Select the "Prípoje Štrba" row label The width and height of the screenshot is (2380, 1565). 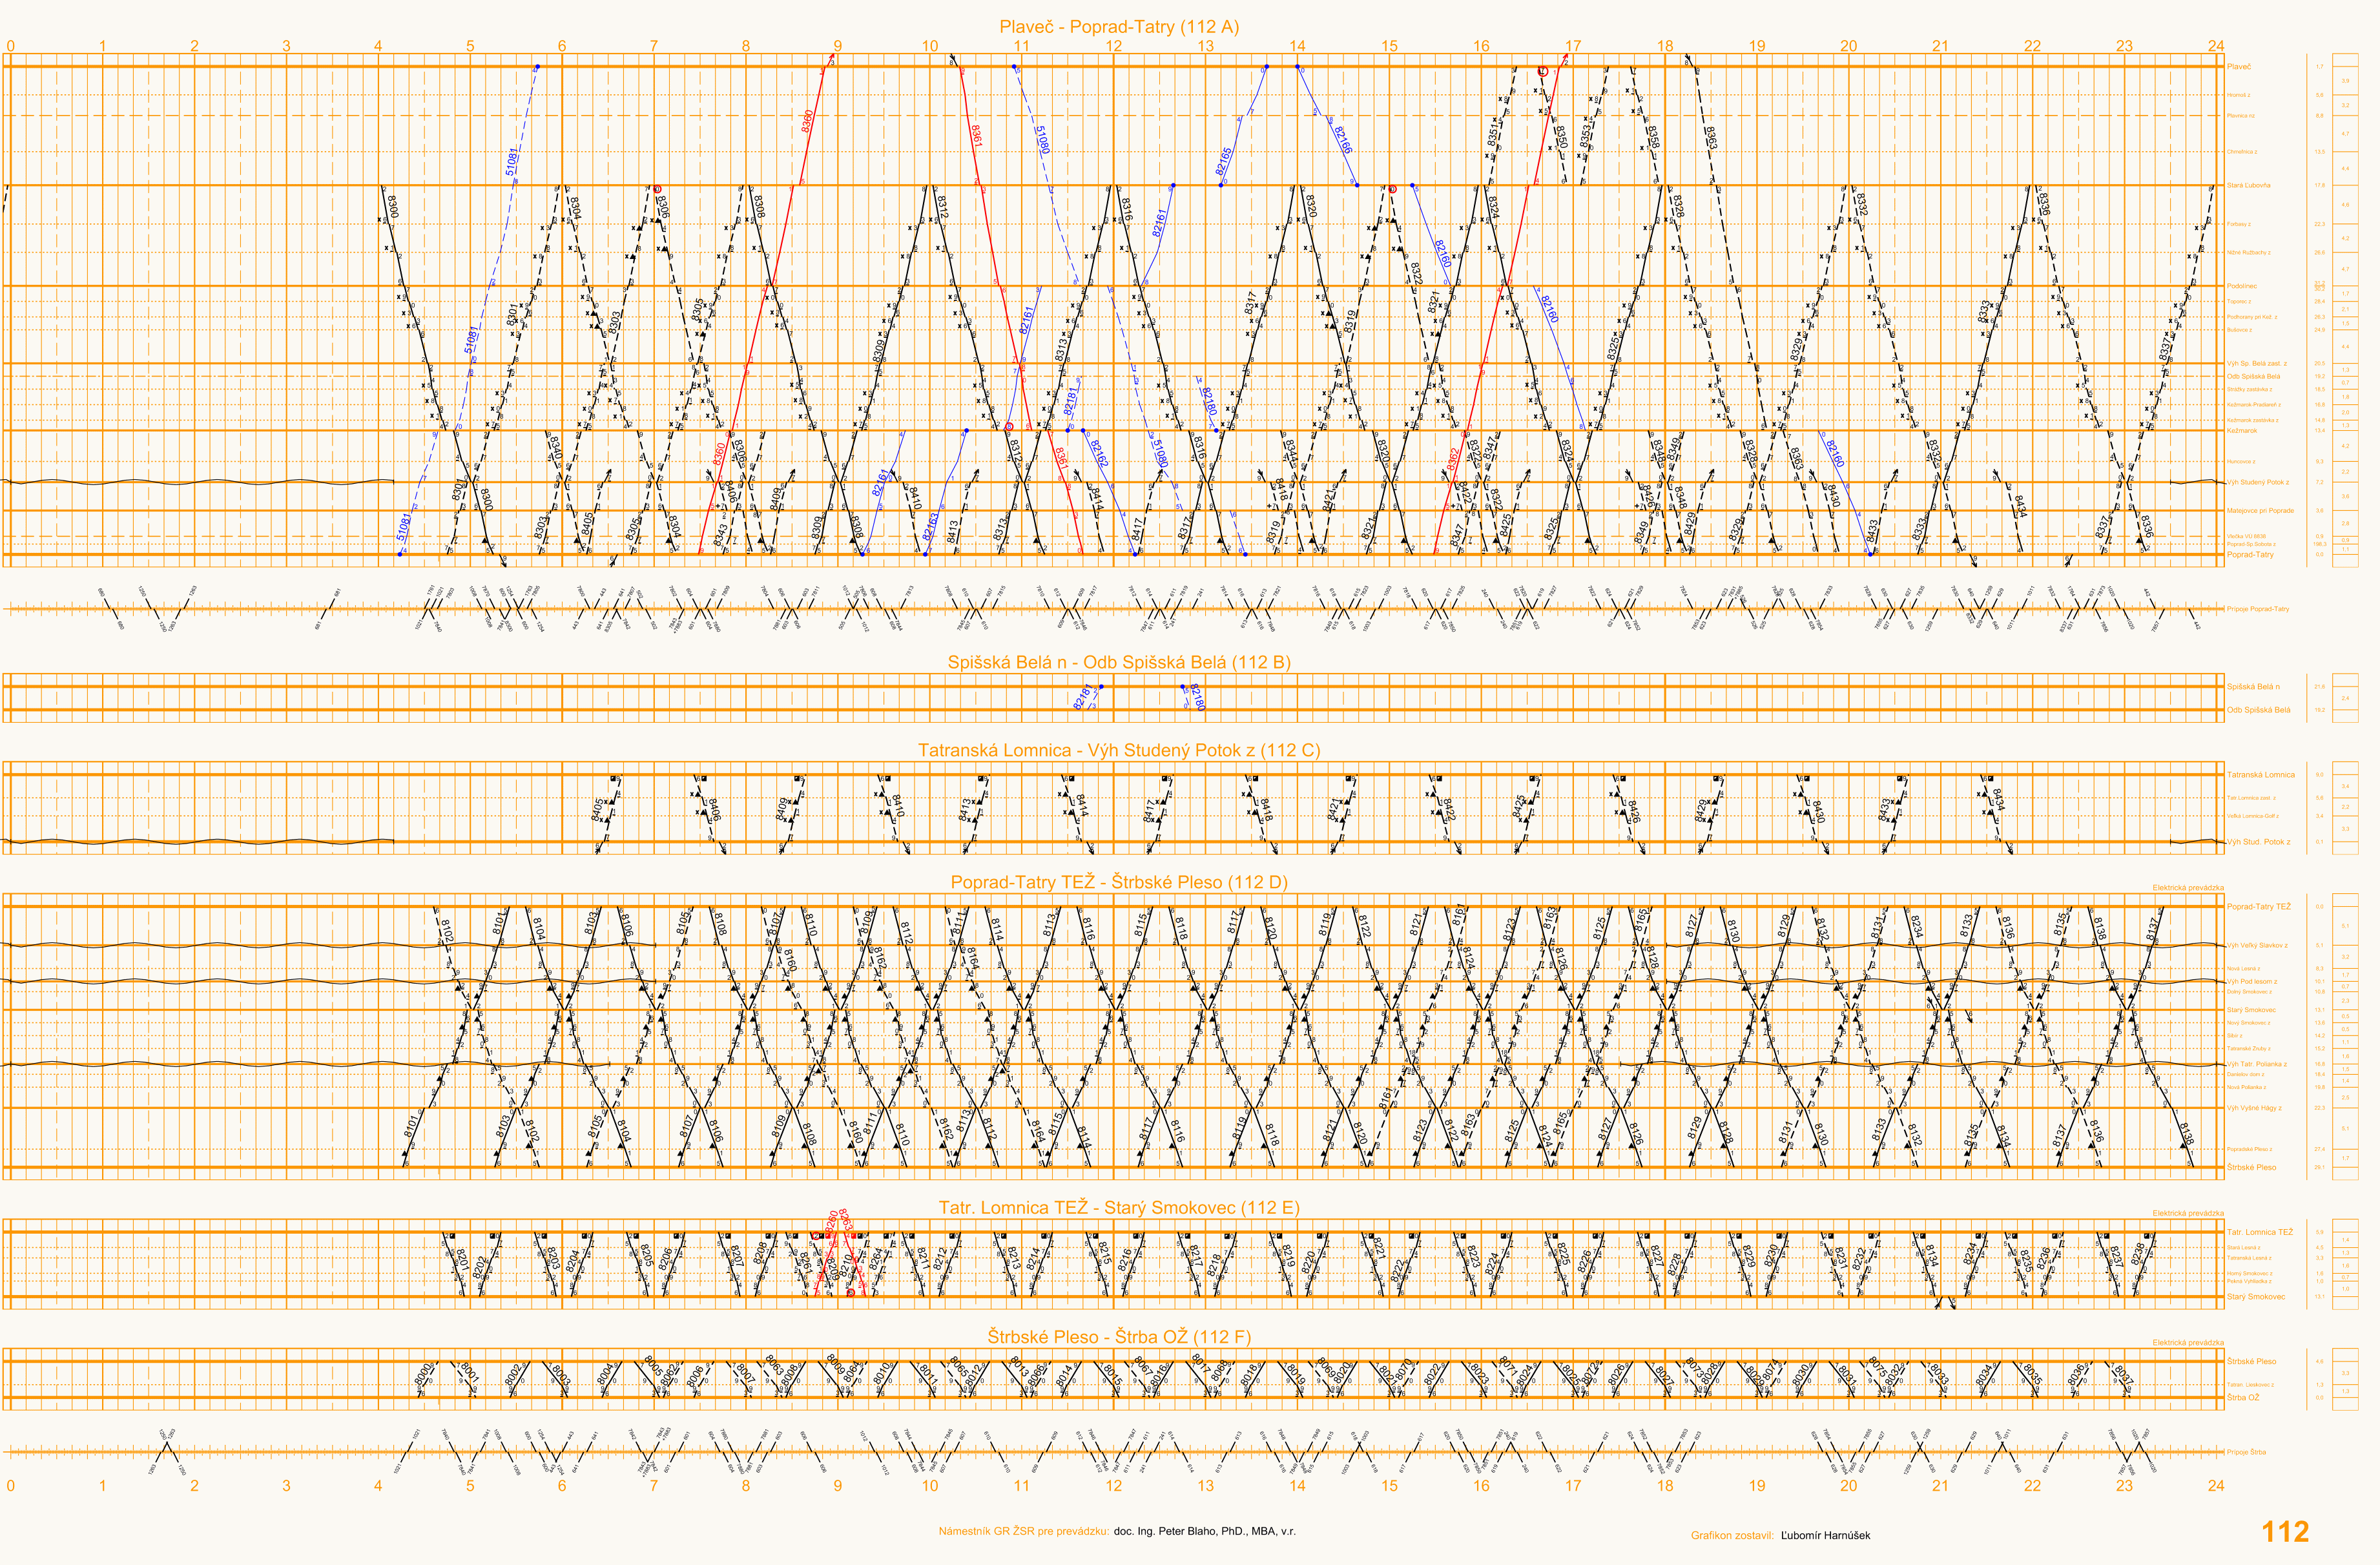click(x=2246, y=1452)
